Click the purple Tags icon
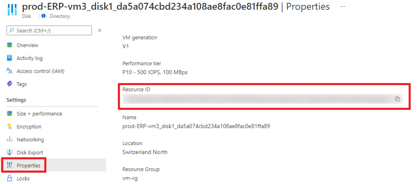Viewport: 418px width, 184px height. click(x=10, y=84)
